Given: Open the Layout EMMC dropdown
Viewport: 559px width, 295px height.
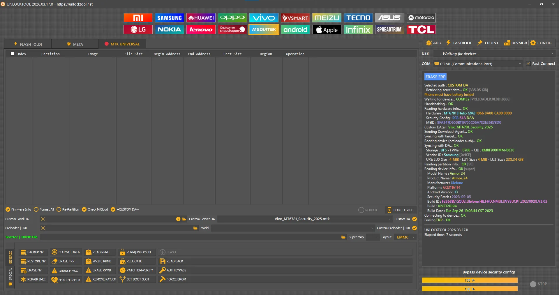Looking at the screenshot, I should point(413,237).
